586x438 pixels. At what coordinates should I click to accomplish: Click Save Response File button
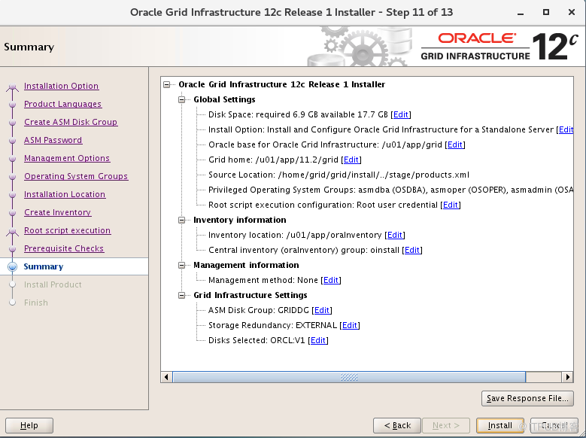[527, 398]
